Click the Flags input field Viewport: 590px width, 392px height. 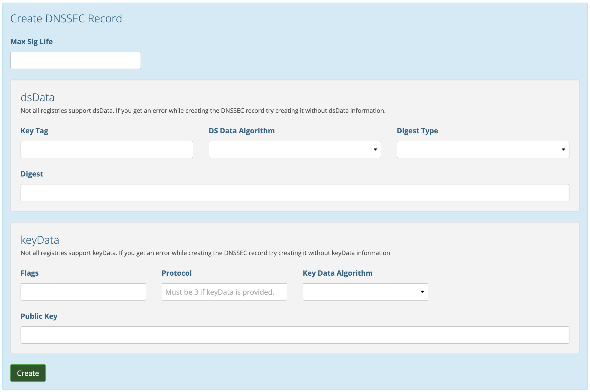pos(83,292)
